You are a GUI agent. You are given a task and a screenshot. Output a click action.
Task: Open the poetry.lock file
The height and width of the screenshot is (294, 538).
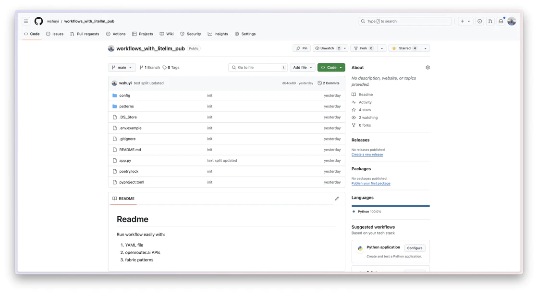129,171
